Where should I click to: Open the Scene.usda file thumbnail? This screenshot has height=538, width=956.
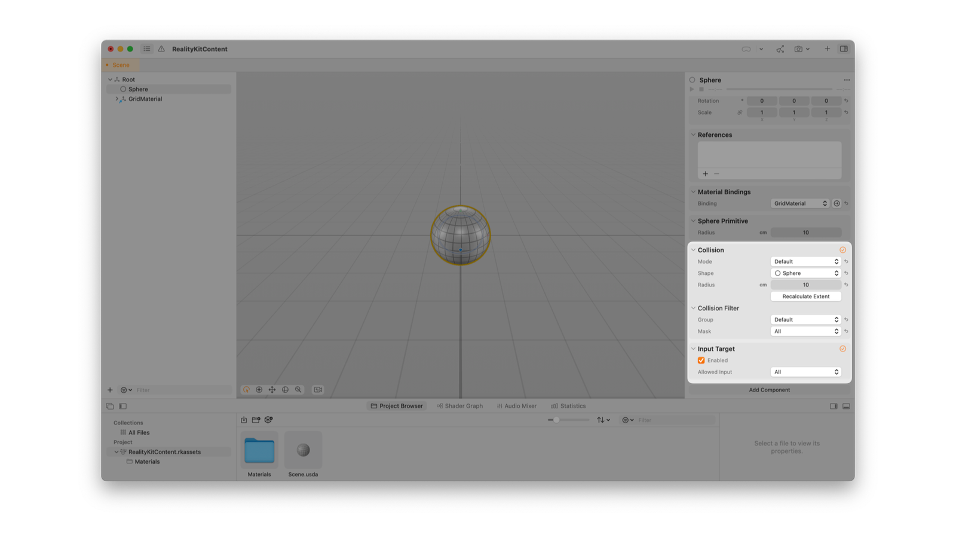(303, 450)
